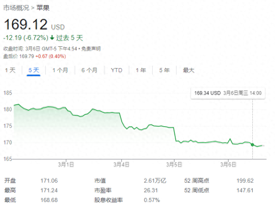
Task: Click the green down arrow icon
Action: [x=52, y=37]
